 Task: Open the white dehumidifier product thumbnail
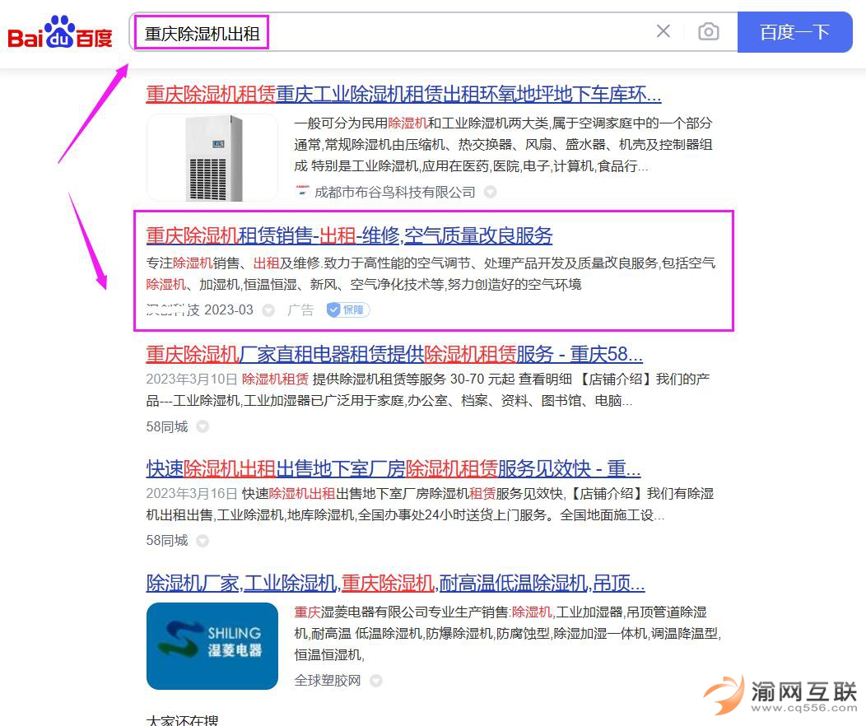[212, 157]
